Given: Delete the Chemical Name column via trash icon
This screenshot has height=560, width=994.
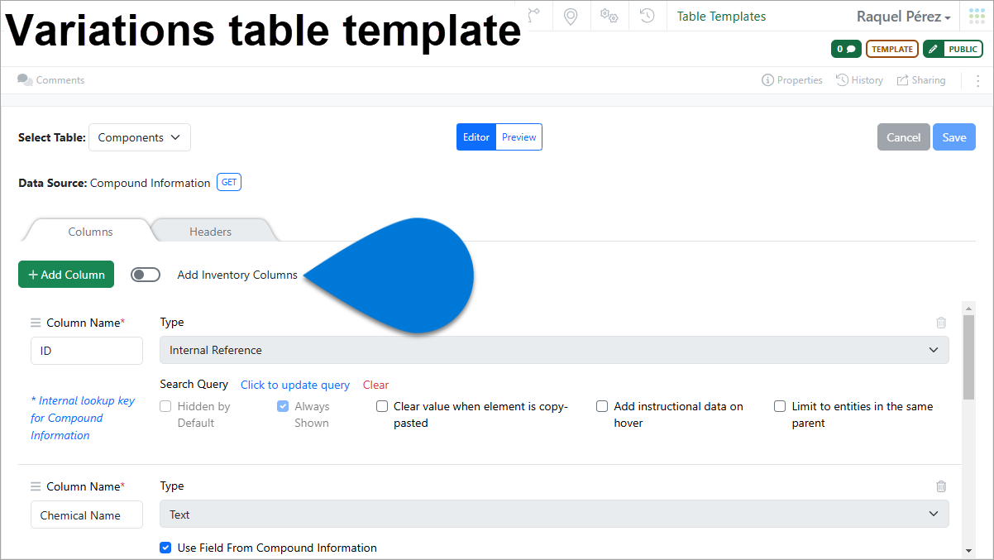Looking at the screenshot, I should 941,486.
